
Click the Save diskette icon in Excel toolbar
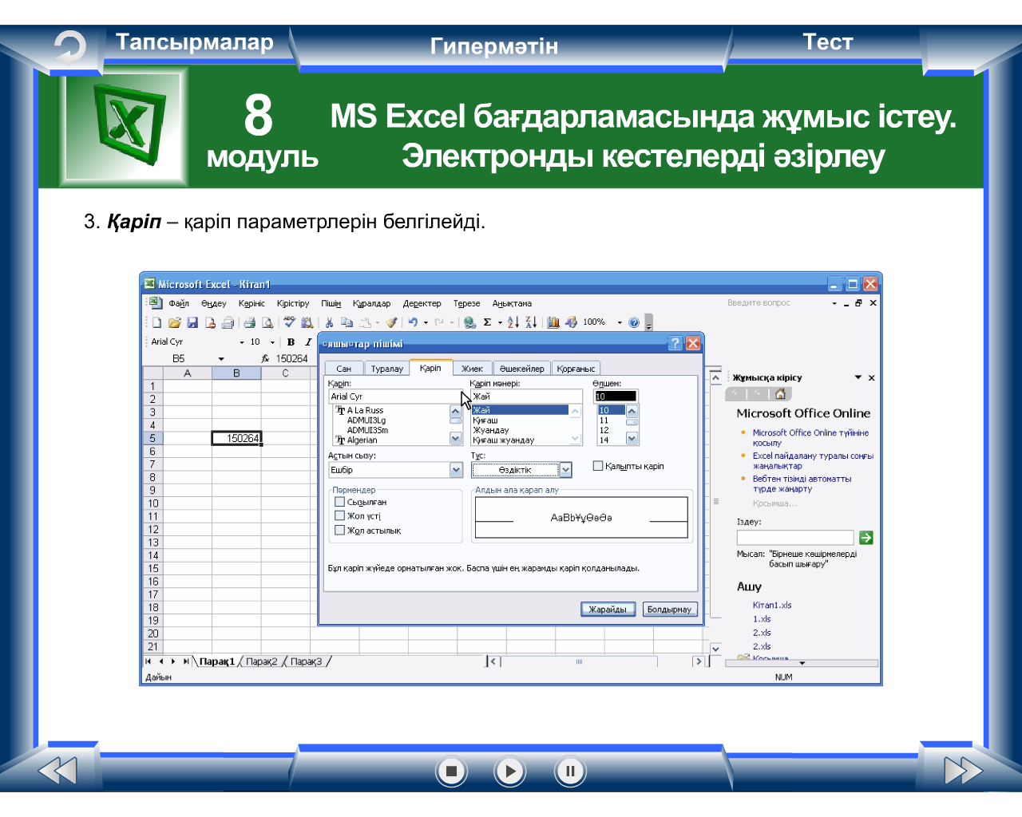pos(192,323)
